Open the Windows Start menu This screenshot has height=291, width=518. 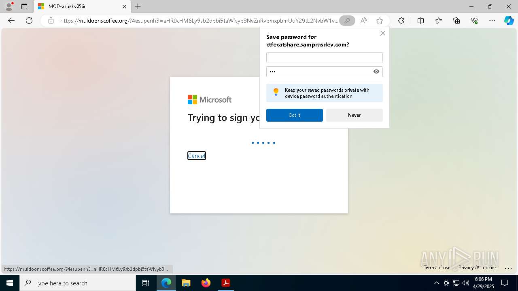[10, 283]
